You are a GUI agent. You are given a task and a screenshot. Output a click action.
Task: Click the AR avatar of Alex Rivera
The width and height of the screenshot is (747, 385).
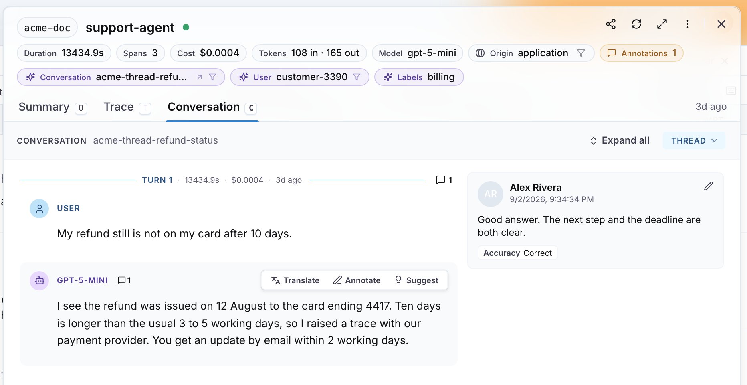(491, 194)
